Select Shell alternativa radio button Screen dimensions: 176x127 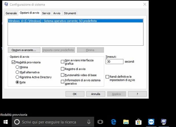(17, 72)
